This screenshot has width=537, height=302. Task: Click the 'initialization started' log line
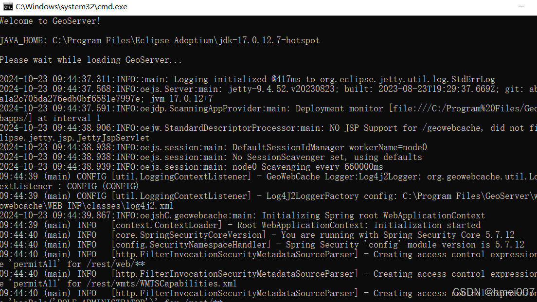(240, 225)
